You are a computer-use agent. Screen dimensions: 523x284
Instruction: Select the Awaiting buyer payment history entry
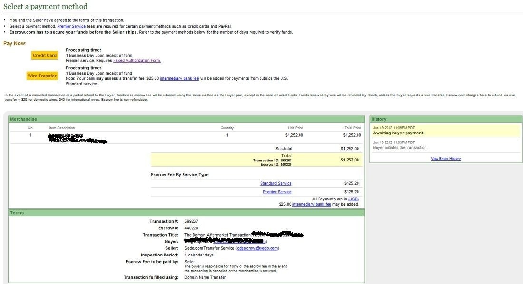[x=398, y=133]
